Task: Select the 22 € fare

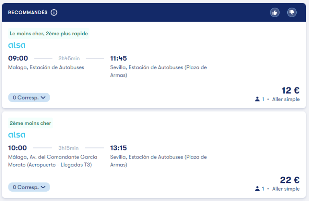Action: pos(290,180)
